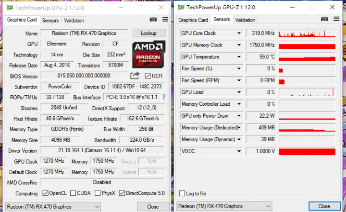Viewport: 346px width, 212px height.
Task: Click the GPU Load history graph
Action: click(307, 92)
